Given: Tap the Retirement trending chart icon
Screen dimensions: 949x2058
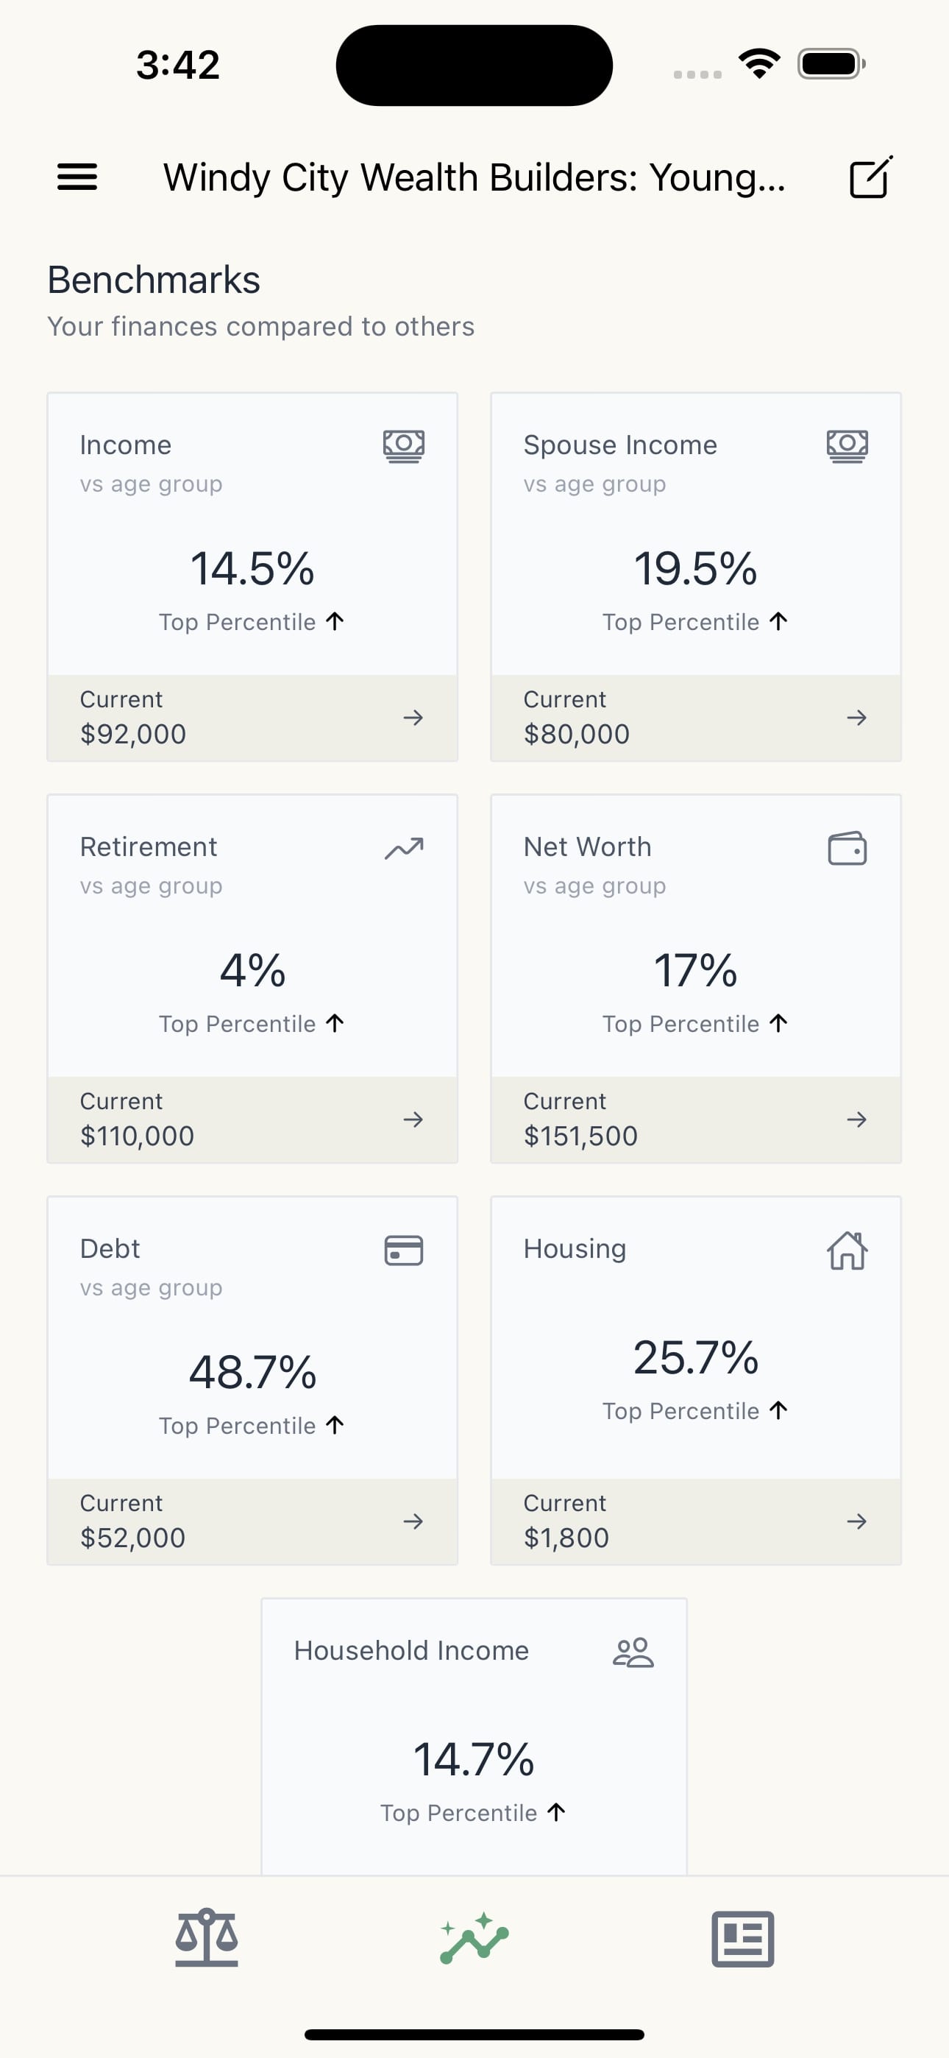Looking at the screenshot, I should tap(403, 849).
